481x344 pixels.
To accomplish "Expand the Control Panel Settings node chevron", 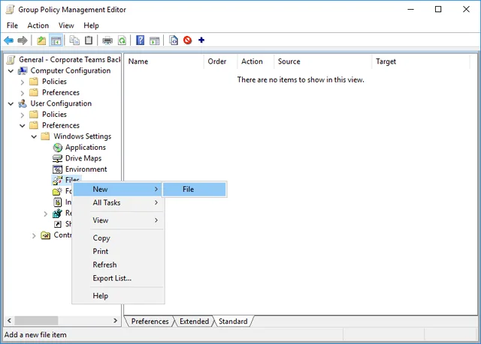I will 34,236.
